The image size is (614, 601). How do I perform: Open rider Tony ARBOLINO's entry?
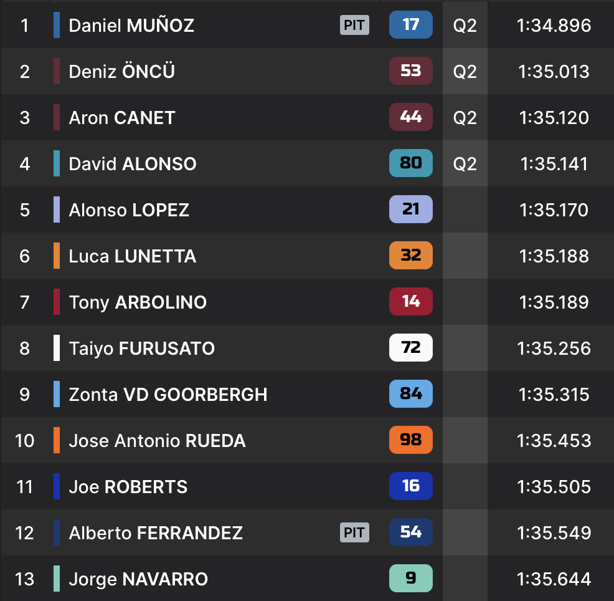click(x=138, y=302)
